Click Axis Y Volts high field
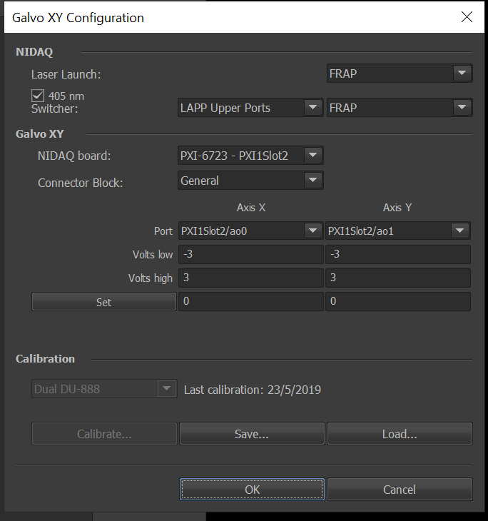This screenshot has height=521, width=488. 397,278
